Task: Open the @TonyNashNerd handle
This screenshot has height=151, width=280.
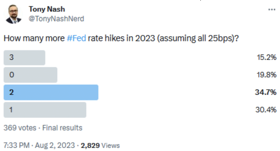Action: tap(56, 19)
